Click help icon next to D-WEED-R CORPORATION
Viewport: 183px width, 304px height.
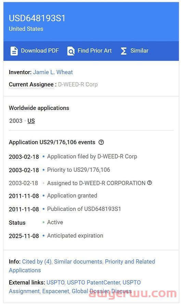tap(149, 183)
